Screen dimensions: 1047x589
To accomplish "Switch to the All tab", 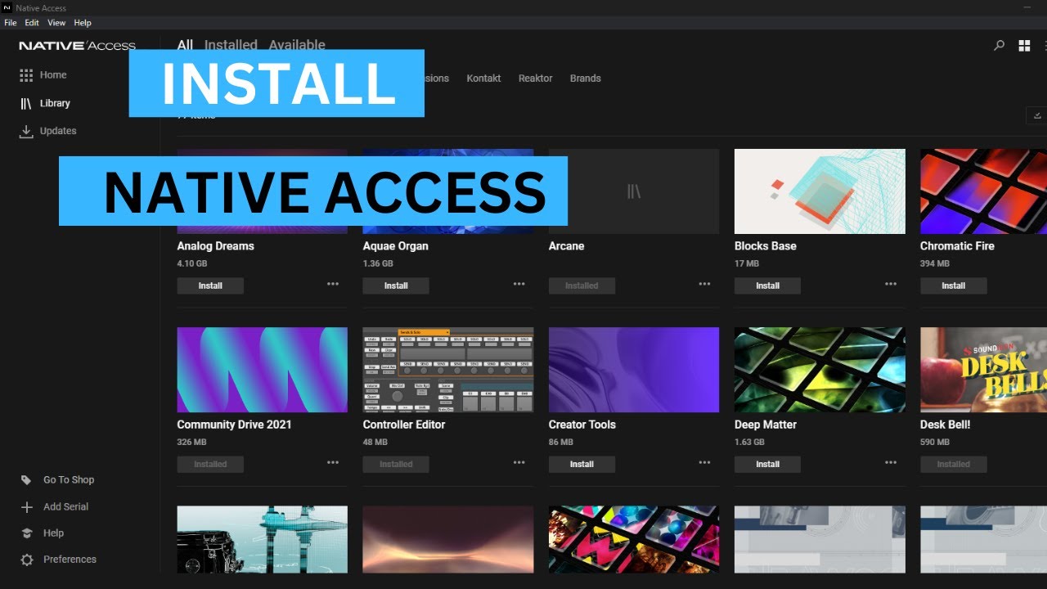I will pos(186,45).
